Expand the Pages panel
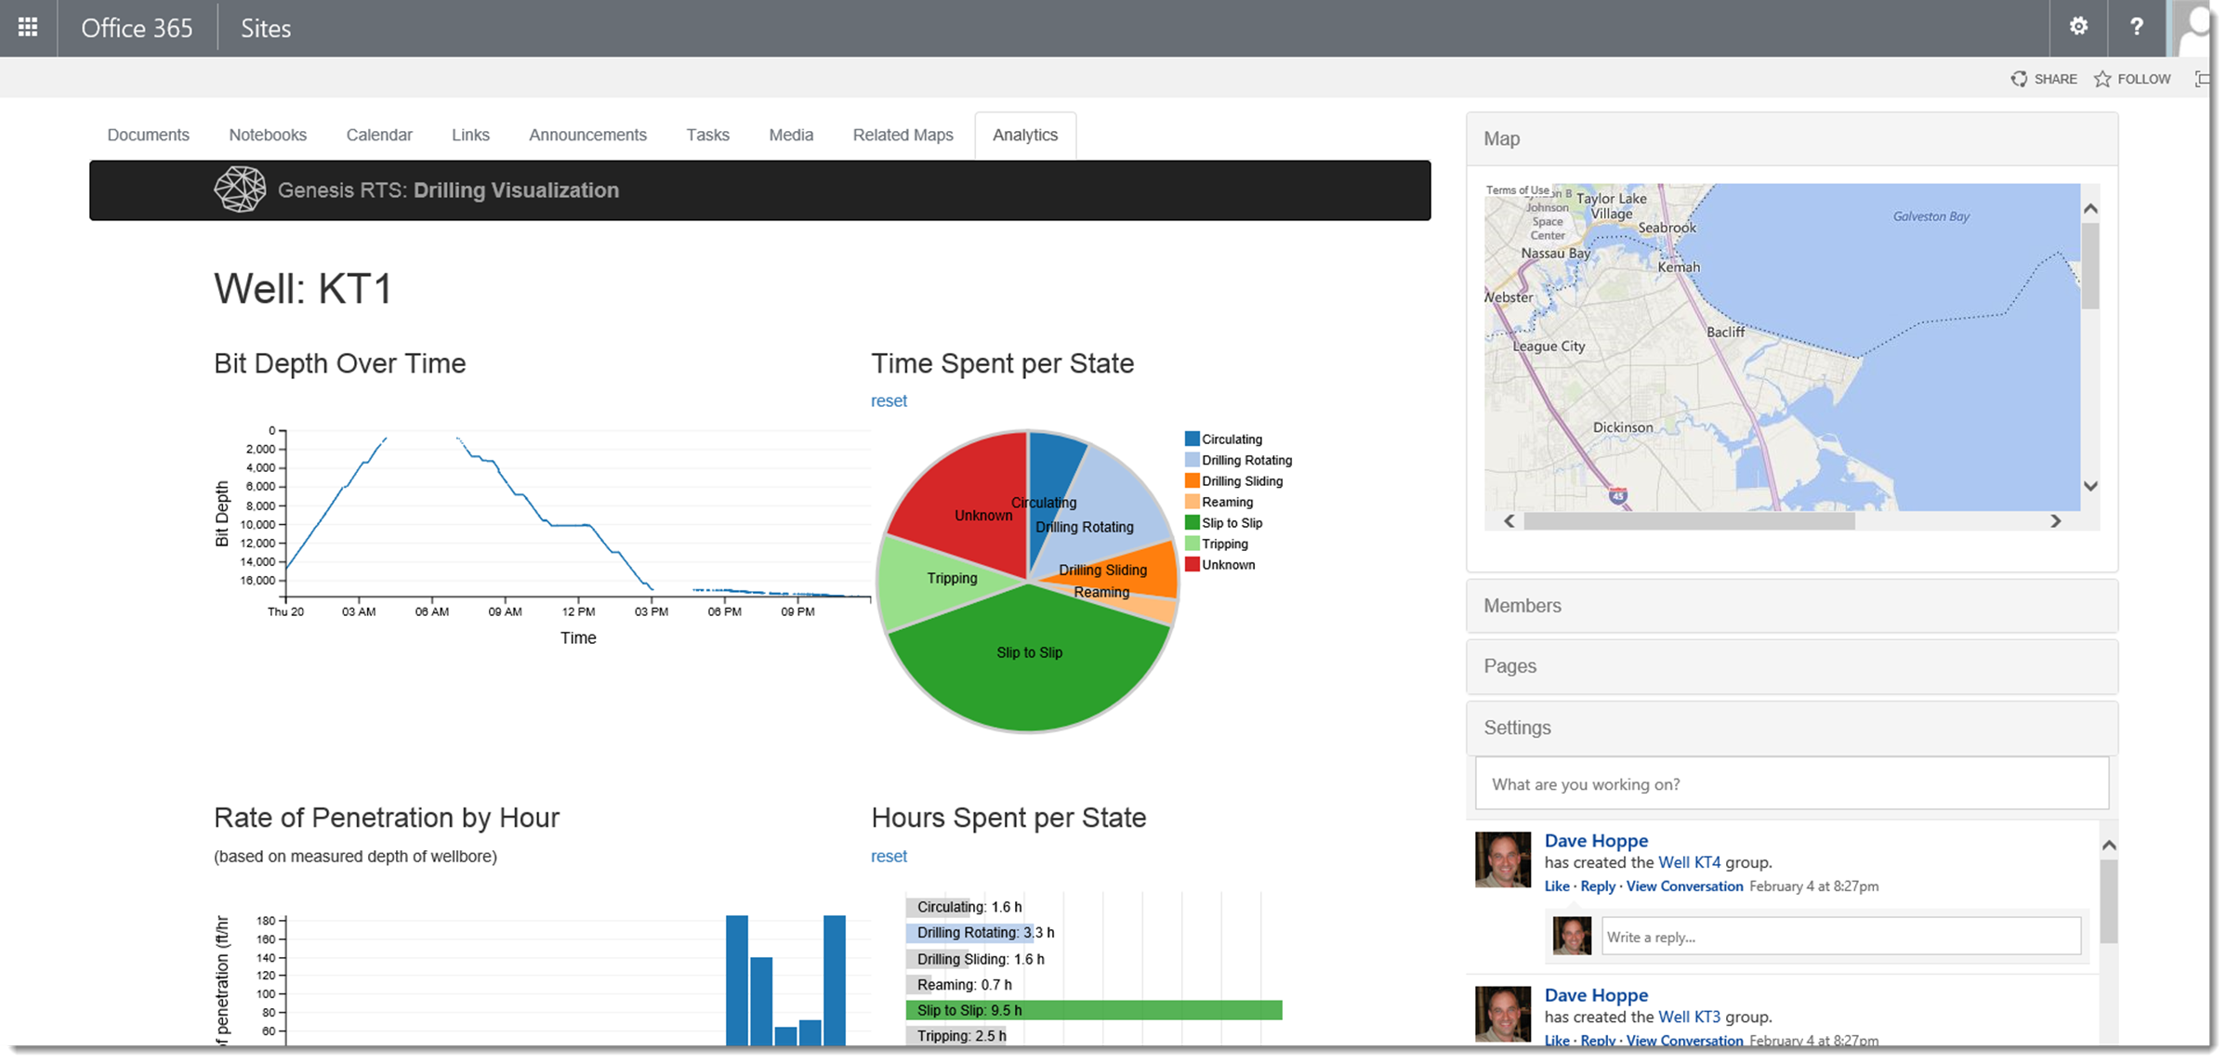The image size is (2227, 1063). 1791,666
